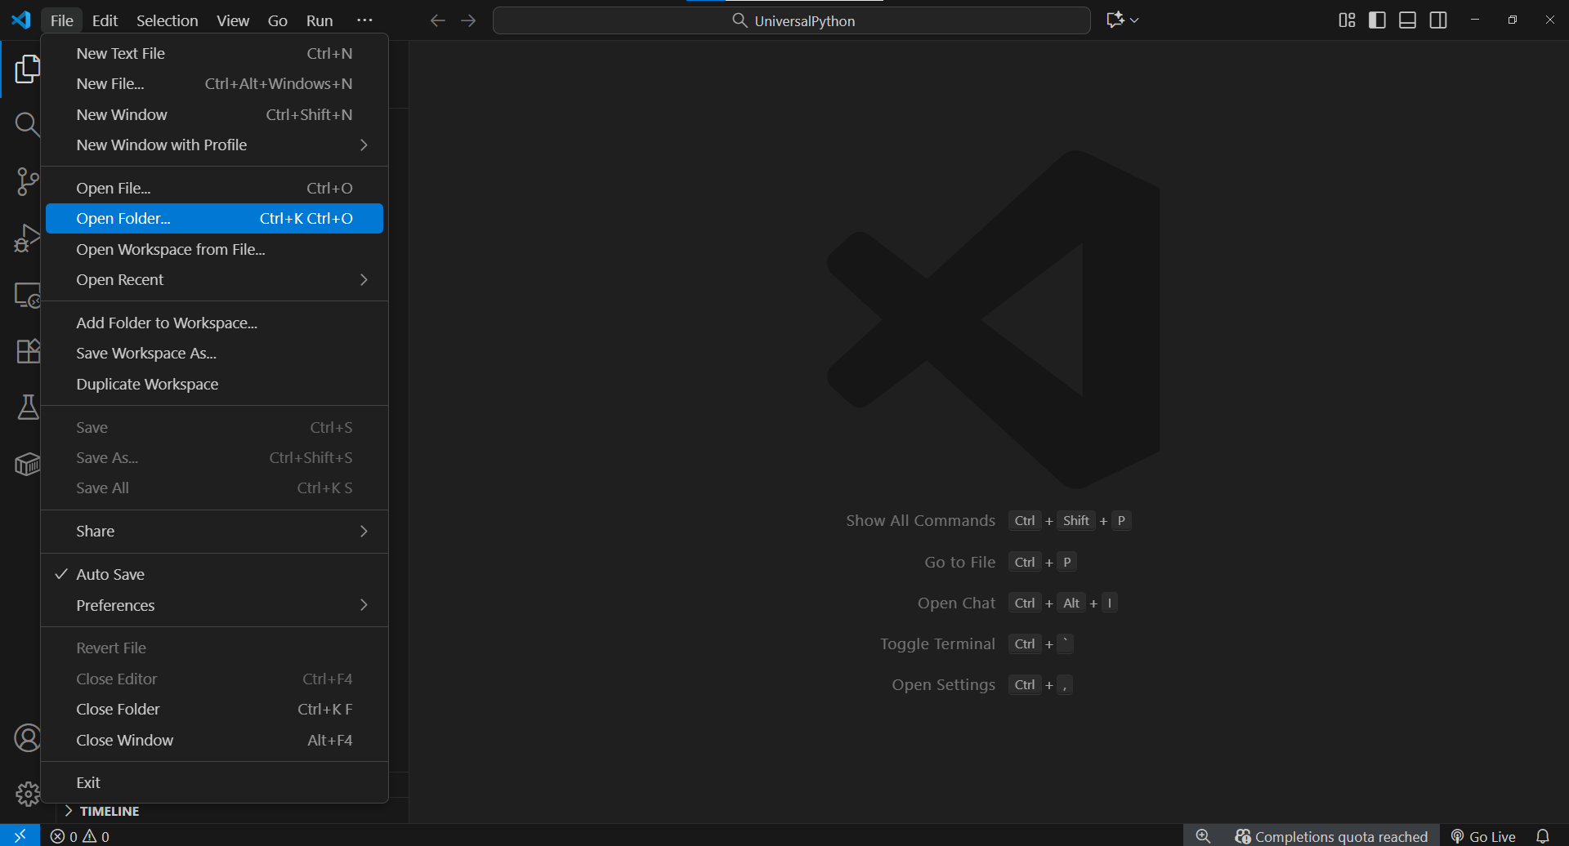The width and height of the screenshot is (1569, 846).
Task: Expand the New Window with Profile submenu
Action: (161, 145)
